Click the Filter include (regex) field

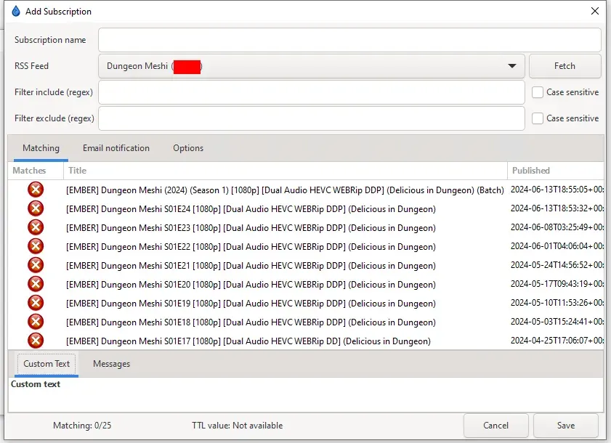(312, 92)
